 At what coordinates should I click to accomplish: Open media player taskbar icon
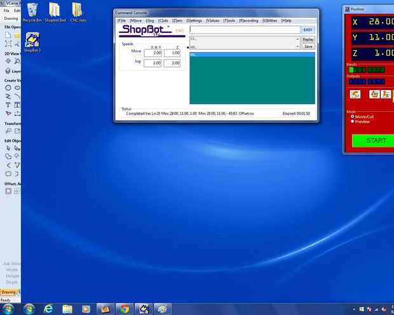pyautogui.click(x=86, y=309)
